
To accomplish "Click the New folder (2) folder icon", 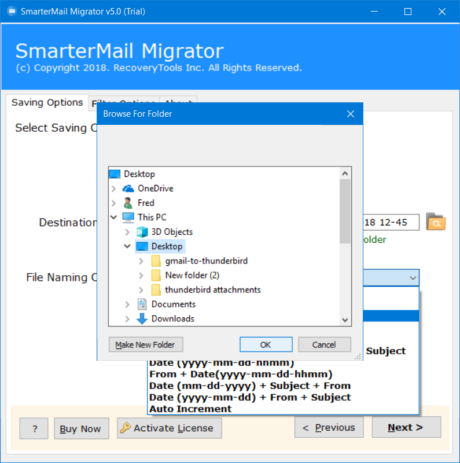I will (x=156, y=275).
